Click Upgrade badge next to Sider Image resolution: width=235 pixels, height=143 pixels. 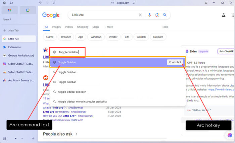click(203, 52)
